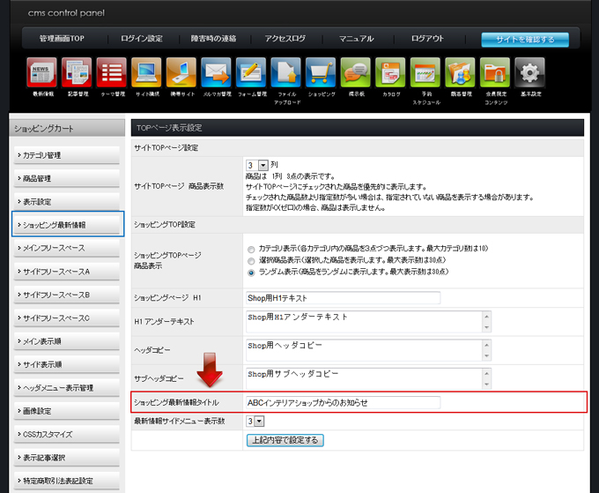The image size is (599, 493).
Task: Open the 最新情報 news icon
Action: (x=42, y=72)
